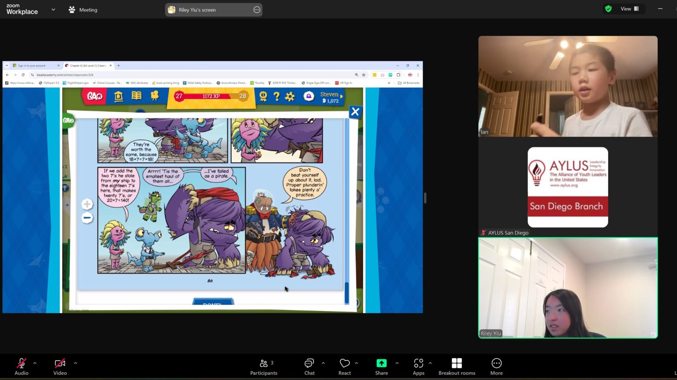Start video with the Video camera icon
This screenshot has height=380, width=677.
[x=60, y=366]
